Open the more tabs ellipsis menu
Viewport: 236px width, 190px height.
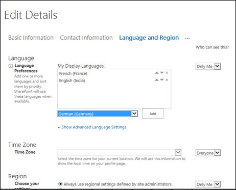(187, 38)
